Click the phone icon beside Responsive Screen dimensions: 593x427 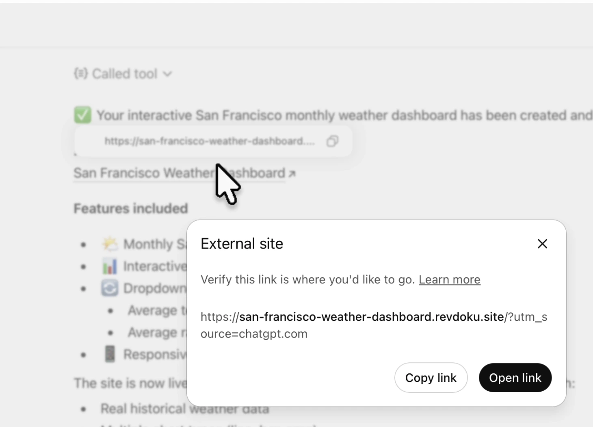[x=110, y=354]
